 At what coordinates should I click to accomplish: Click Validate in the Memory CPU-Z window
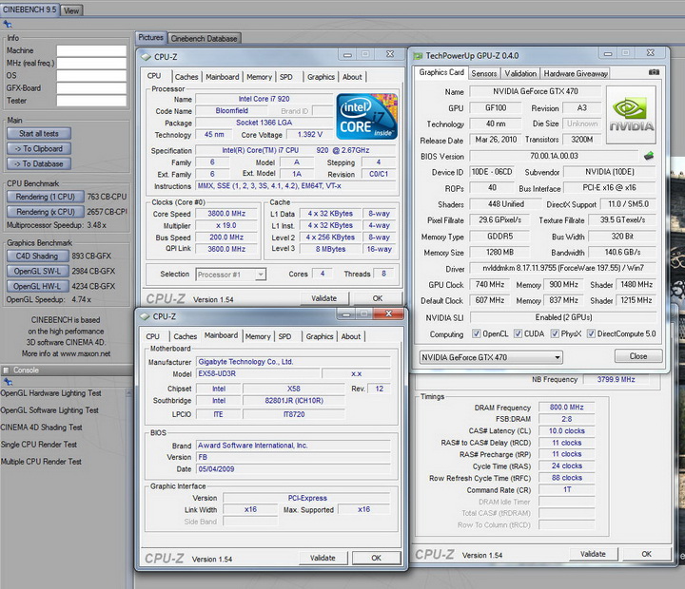click(x=594, y=554)
